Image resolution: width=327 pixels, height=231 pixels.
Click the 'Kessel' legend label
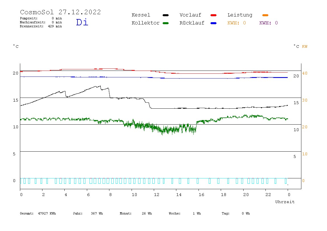pyautogui.click(x=141, y=15)
